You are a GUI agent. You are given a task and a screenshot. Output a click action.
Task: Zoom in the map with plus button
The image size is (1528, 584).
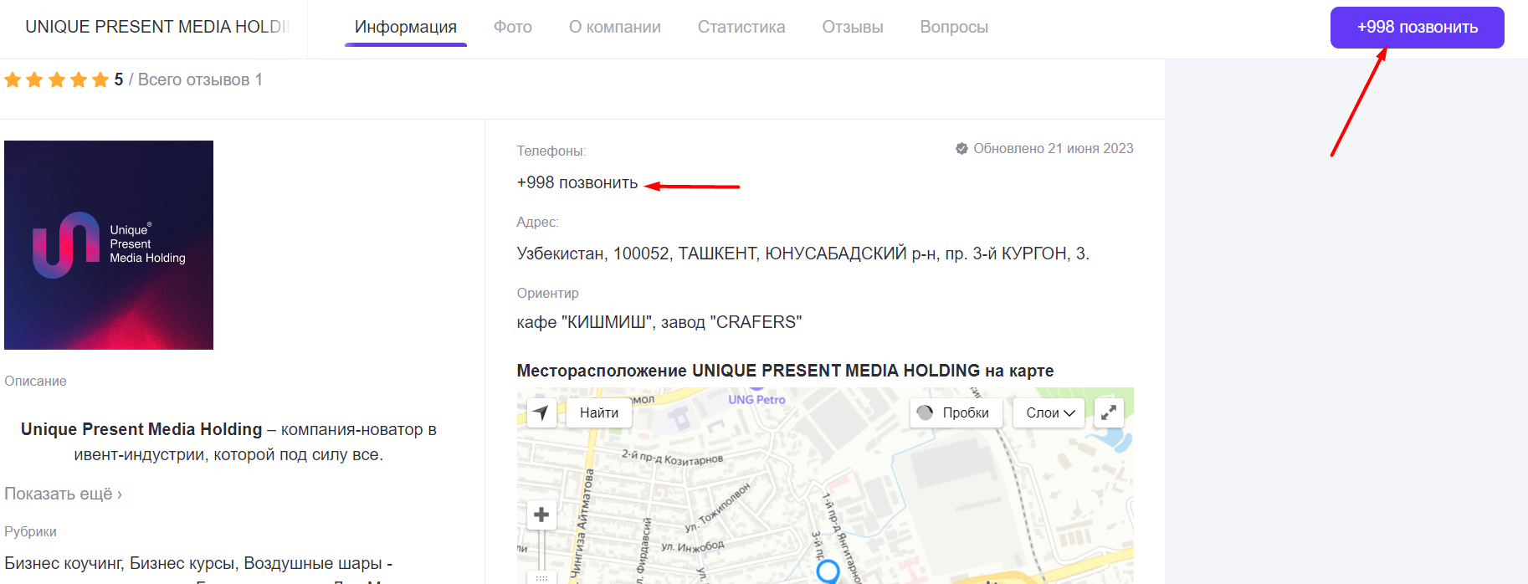click(x=541, y=515)
